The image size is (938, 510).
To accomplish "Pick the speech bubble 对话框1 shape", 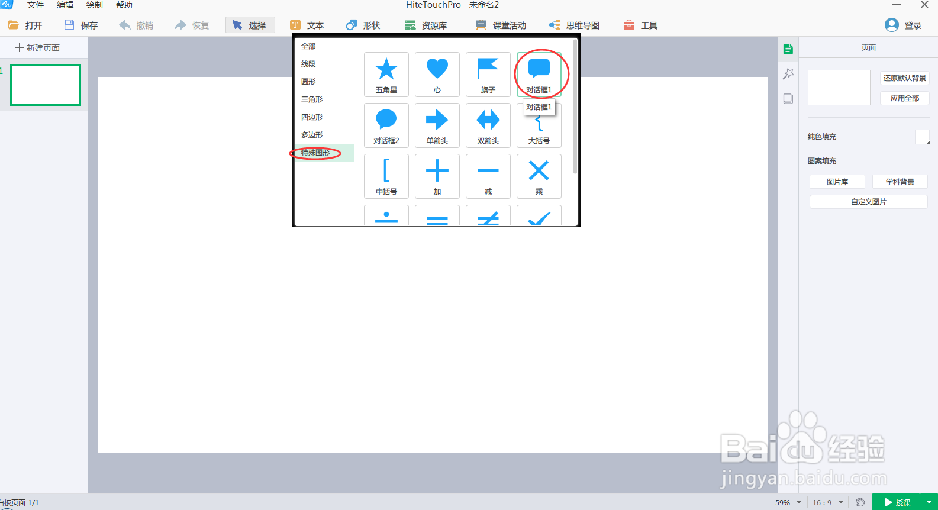I will [x=539, y=75].
